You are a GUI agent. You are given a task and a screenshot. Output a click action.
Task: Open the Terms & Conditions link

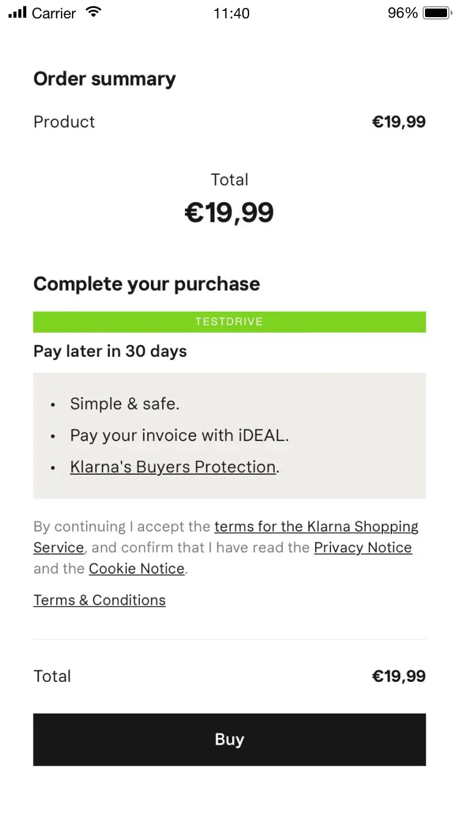[x=100, y=600]
